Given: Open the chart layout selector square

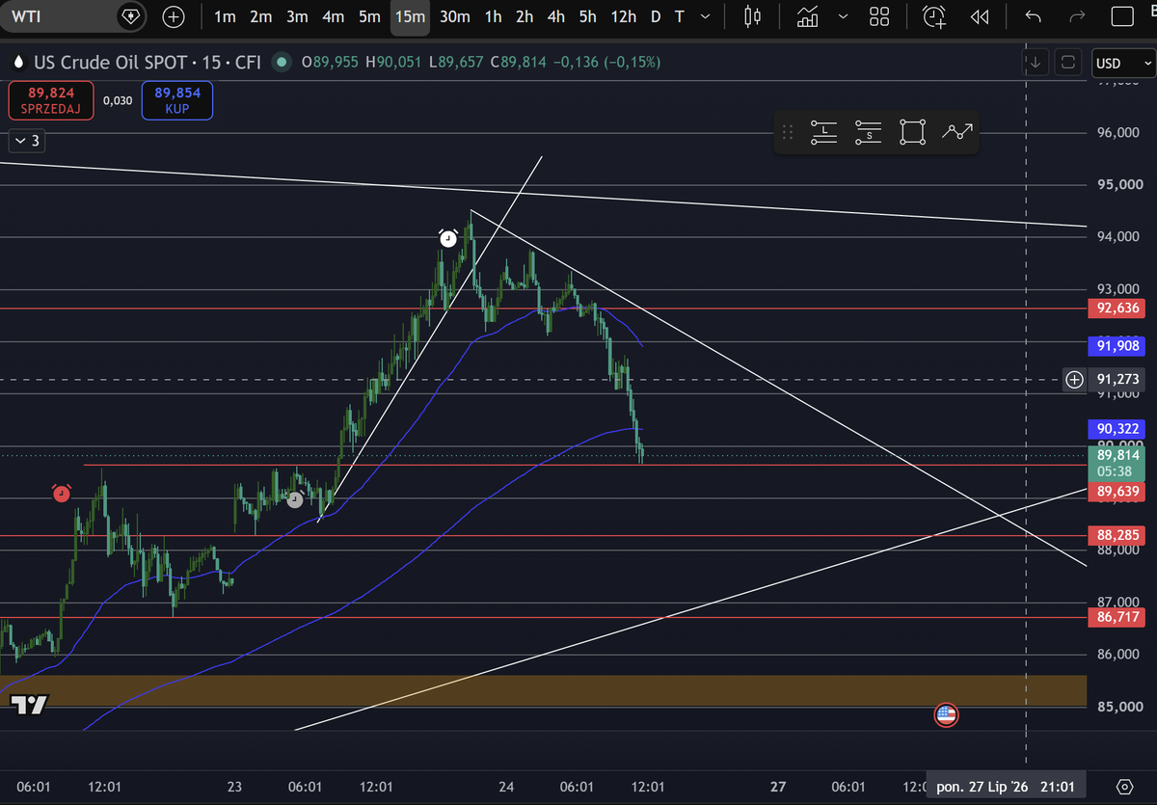Looking at the screenshot, I should [x=1122, y=16].
